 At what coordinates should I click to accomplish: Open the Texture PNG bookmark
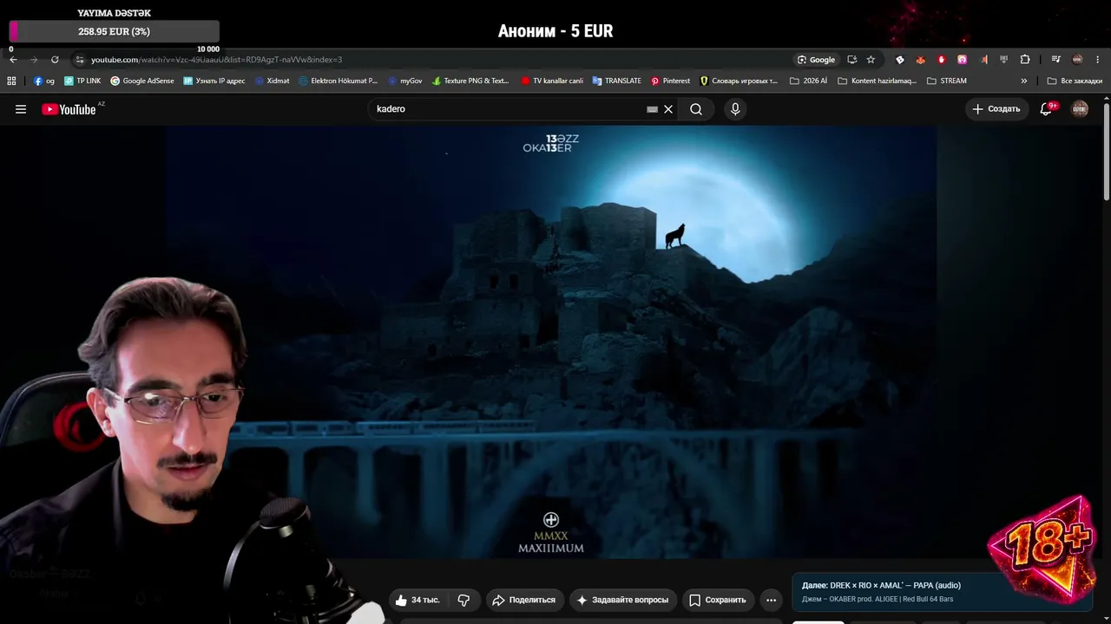(470, 81)
